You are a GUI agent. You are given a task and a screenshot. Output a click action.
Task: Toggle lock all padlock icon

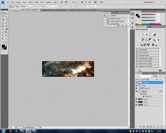point(148,79)
